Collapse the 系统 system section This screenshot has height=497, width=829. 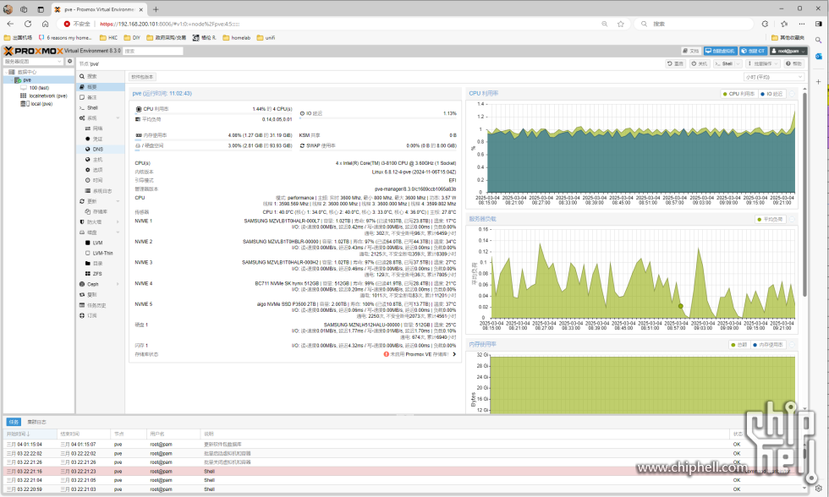[118, 118]
